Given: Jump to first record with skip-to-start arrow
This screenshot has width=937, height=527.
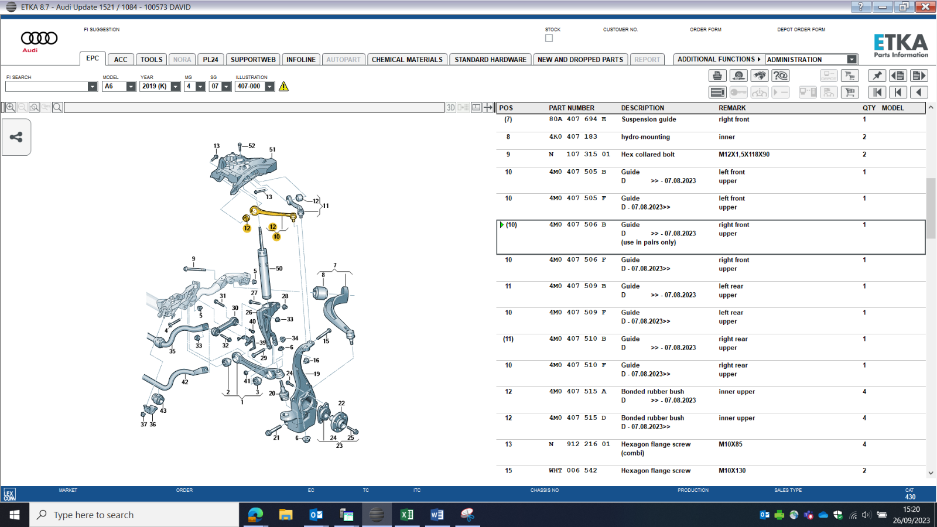Looking at the screenshot, I should pyautogui.click(x=877, y=92).
